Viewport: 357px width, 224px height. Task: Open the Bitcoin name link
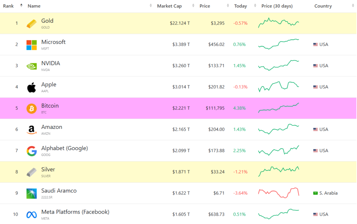point(50,106)
